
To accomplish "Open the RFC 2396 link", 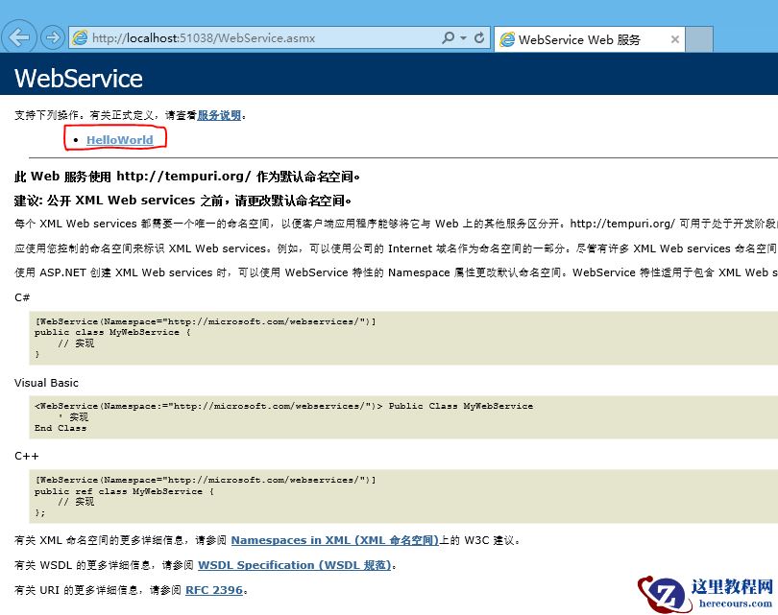I will pyautogui.click(x=214, y=590).
